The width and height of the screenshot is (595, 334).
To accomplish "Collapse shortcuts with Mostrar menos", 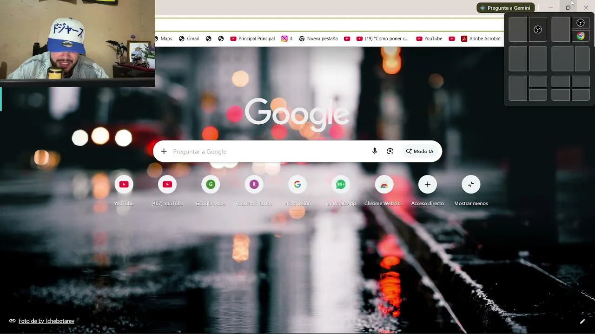I will [x=471, y=190].
